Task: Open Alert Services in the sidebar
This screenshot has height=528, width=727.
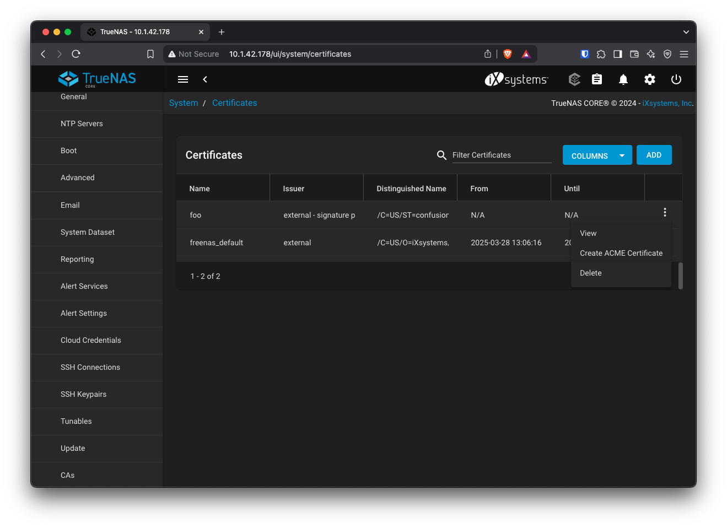Action: coord(97,286)
